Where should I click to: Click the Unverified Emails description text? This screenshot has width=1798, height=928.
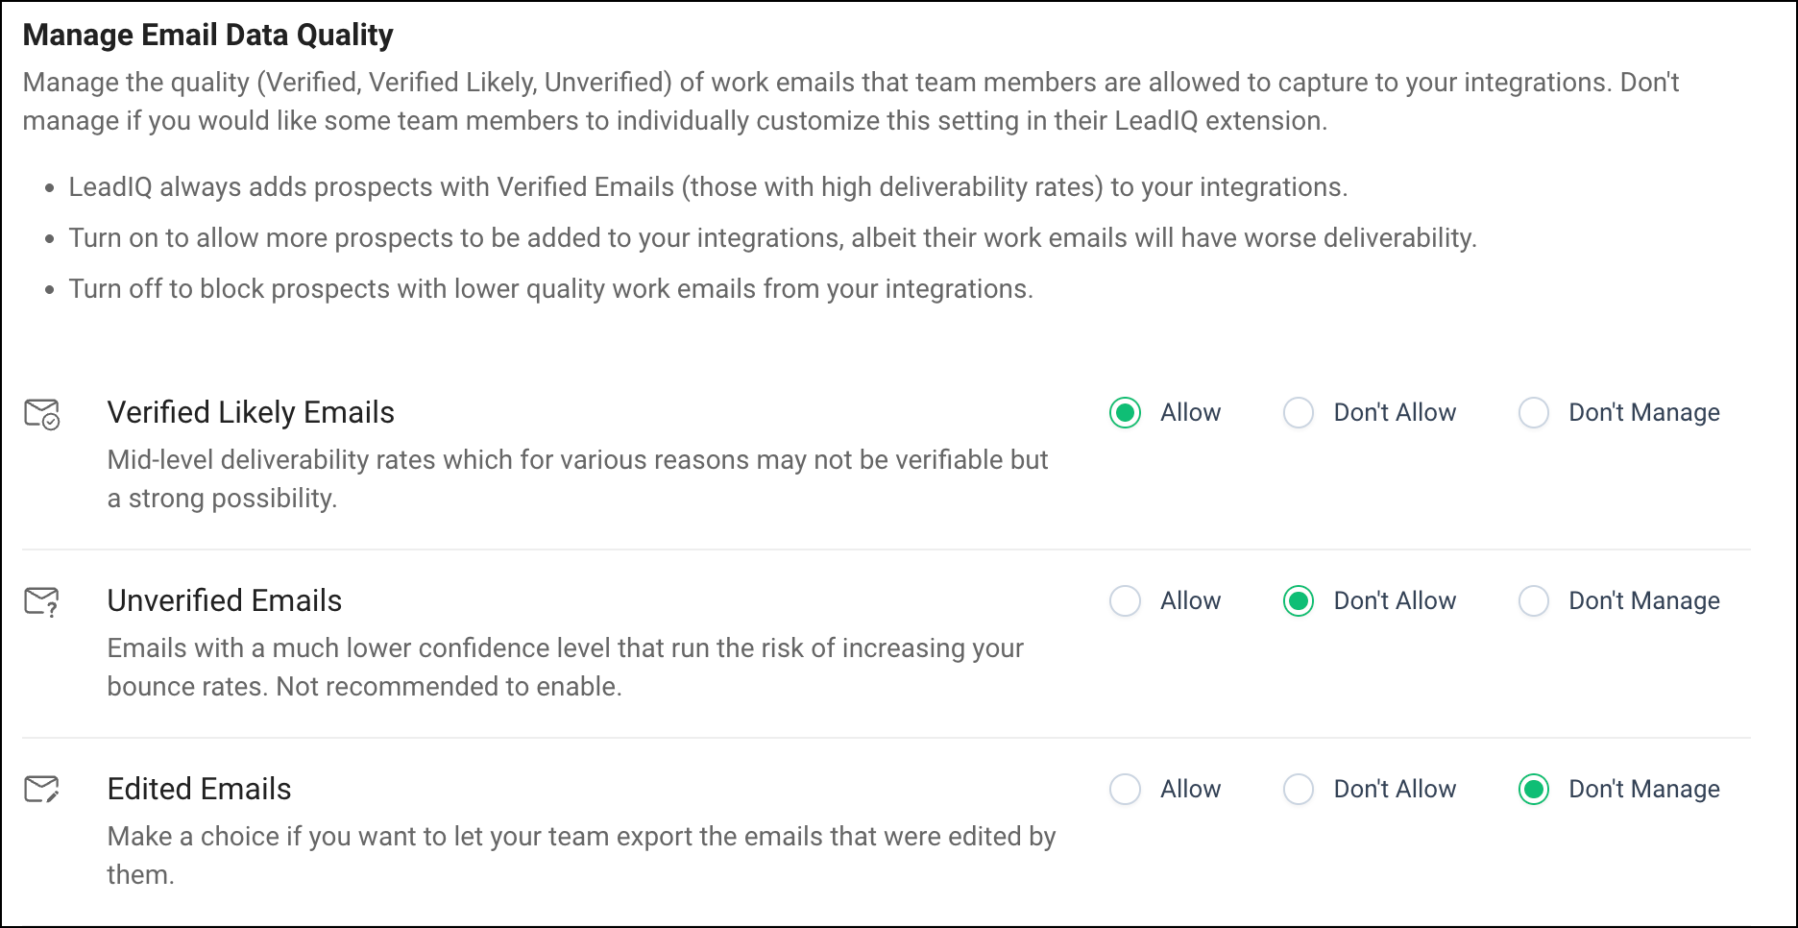[566, 668]
